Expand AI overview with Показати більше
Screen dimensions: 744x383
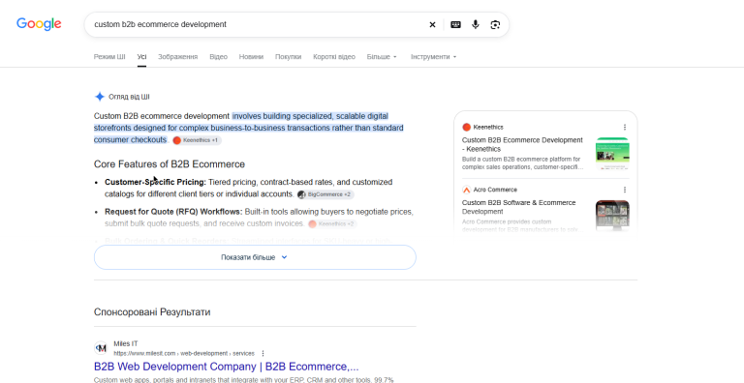(x=255, y=257)
